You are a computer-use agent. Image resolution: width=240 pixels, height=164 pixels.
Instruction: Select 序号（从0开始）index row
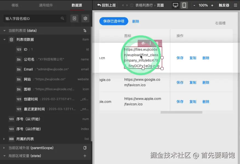46,129
